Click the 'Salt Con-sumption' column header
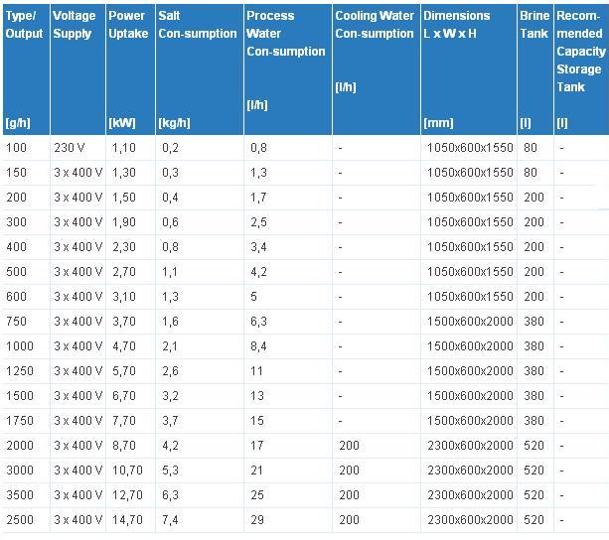Image resolution: width=609 pixels, height=540 pixels. pos(200,69)
